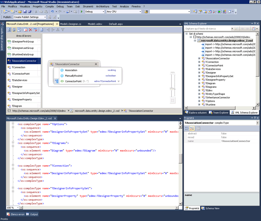Viewport: 261px width, 221px height.
Task: Open the Debug configuration dropdown
Action: [103, 11]
